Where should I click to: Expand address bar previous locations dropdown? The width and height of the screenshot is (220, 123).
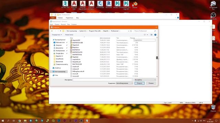pyautogui.click(x=128, y=31)
